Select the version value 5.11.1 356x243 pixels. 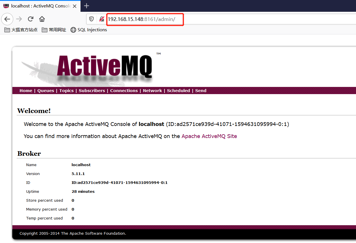click(x=78, y=174)
